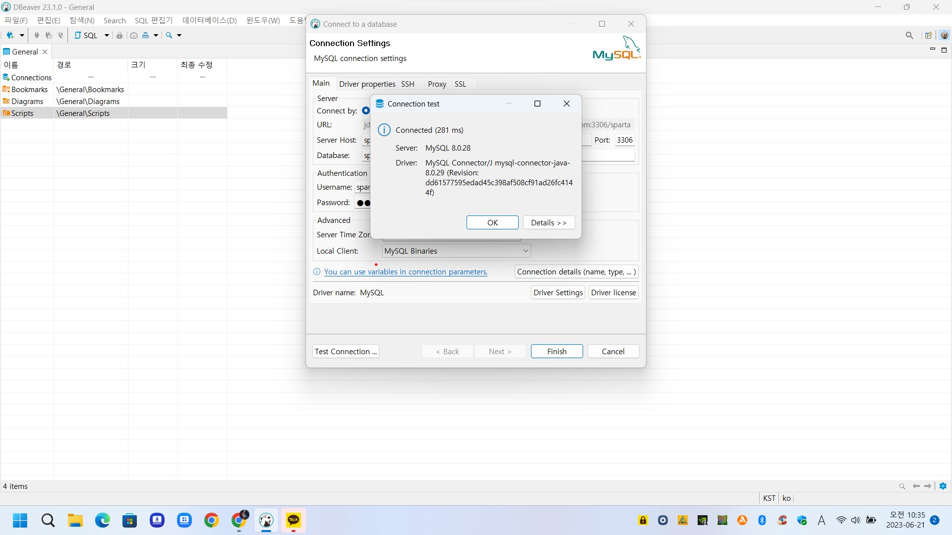Click the back arrow in the status bar
Viewport: 952px width, 535px height.
tap(916, 486)
